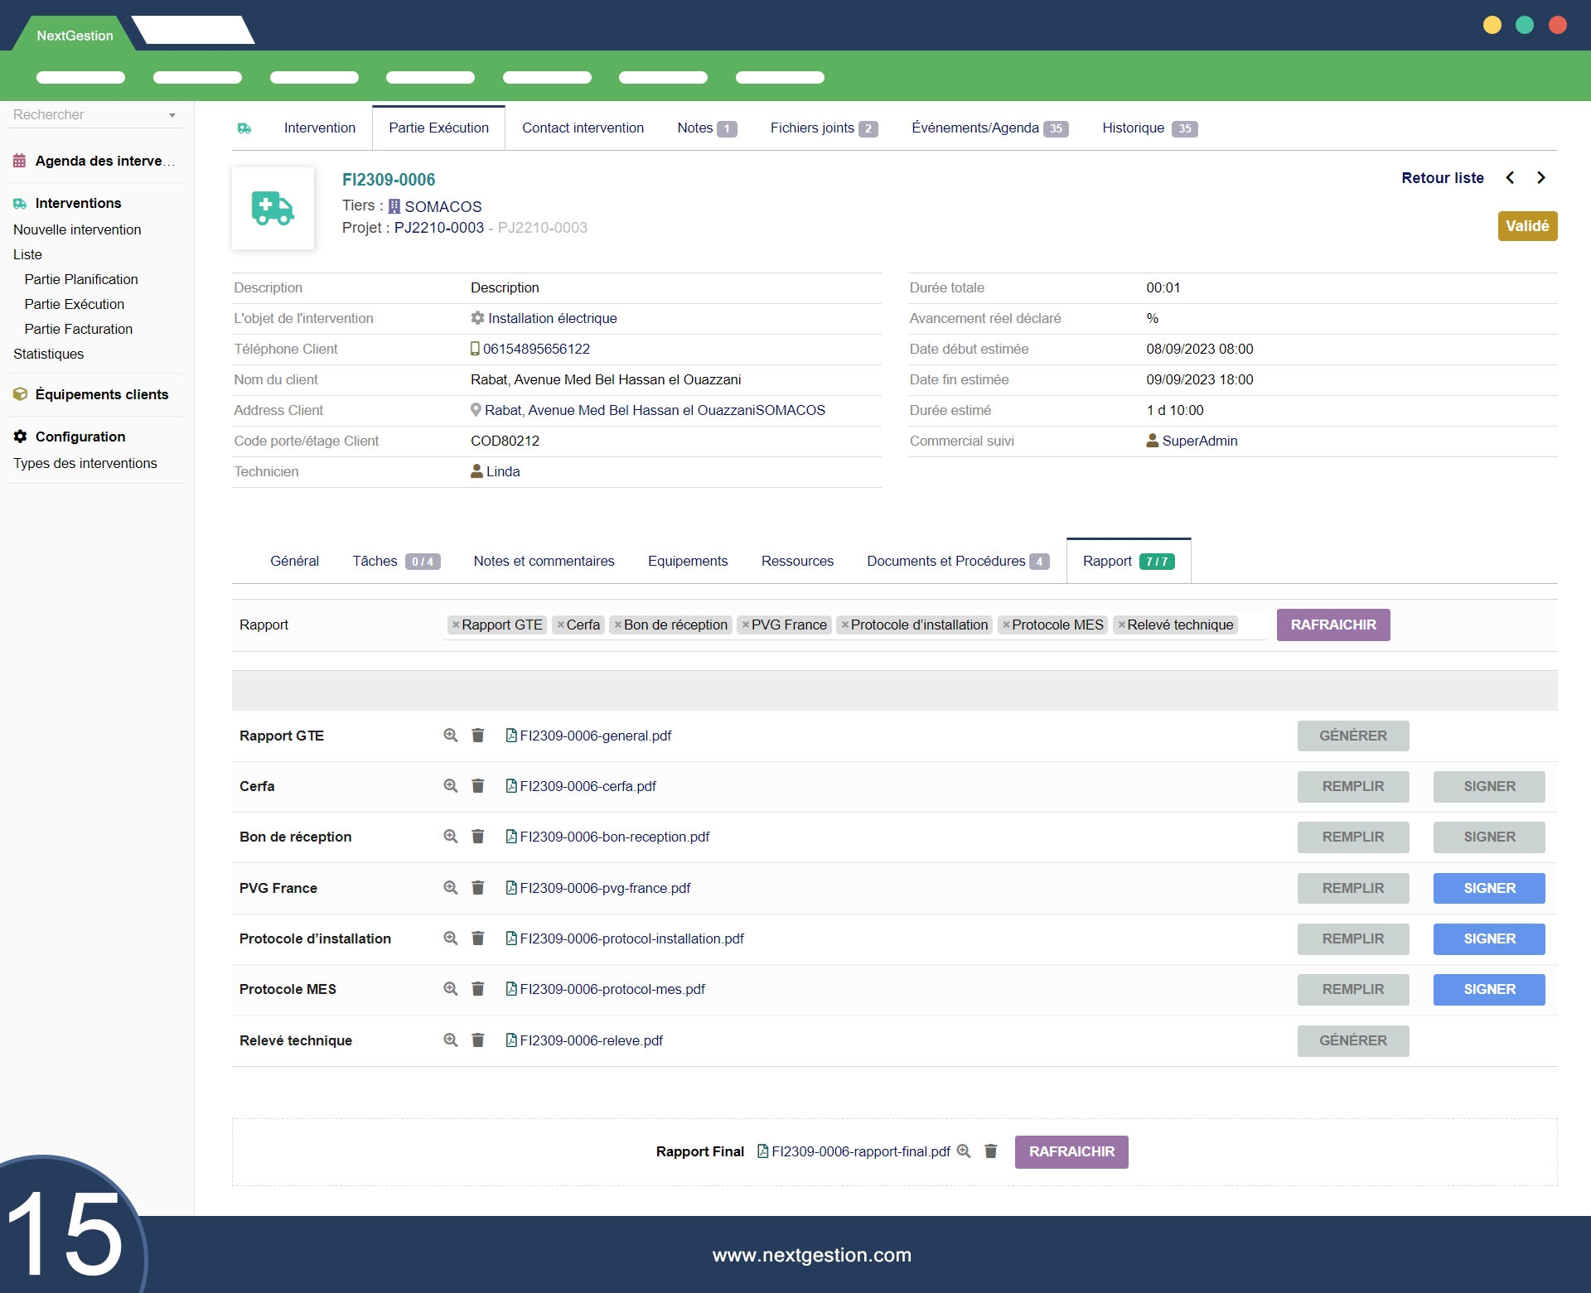1591x1293 pixels.
Task: Delete the Rapport Final pdf
Action: tap(990, 1151)
